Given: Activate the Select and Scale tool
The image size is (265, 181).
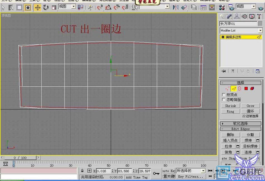Looking at the screenshot, I should tap(54, 8).
